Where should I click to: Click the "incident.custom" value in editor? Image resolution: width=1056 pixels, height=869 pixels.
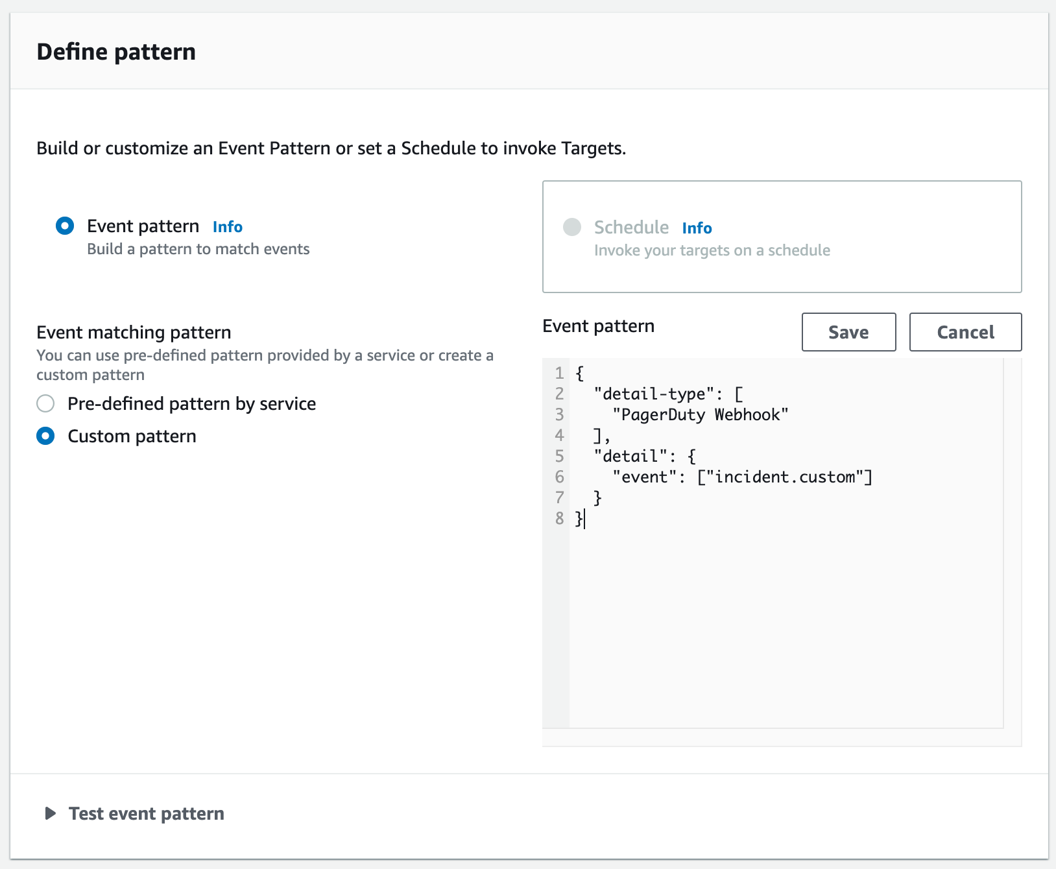[785, 477]
